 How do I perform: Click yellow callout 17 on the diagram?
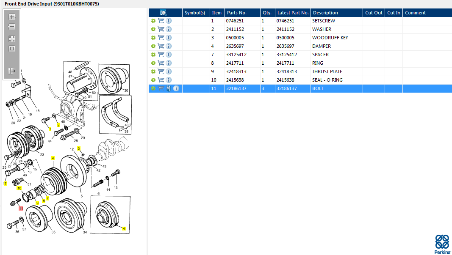[x=5, y=184]
